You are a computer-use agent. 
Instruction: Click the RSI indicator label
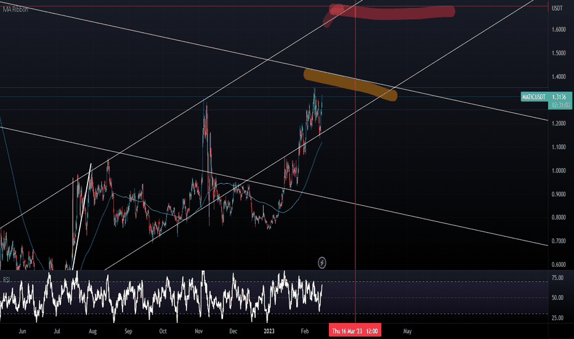(6, 280)
